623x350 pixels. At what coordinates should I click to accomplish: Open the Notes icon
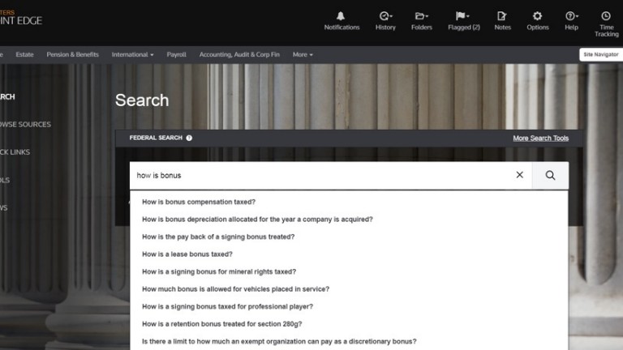click(x=502, y=16)
